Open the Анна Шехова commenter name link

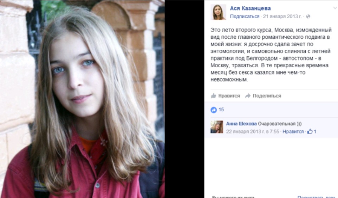pos(241,124)
